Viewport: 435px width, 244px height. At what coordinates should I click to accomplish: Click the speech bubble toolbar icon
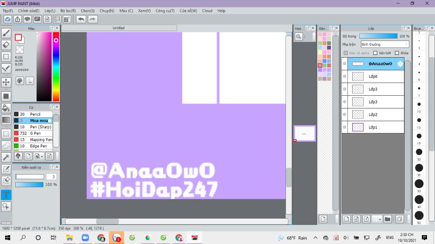[x=27, y=19]
